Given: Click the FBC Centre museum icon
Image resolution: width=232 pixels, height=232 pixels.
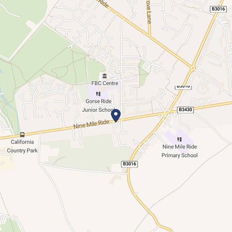Looking at the screenshot, I should tap(105, 76).
